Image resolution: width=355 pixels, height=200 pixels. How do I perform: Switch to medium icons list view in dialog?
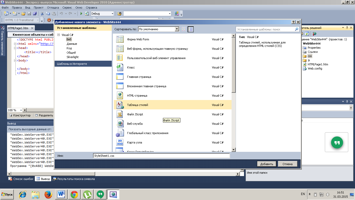coord(190,29)
